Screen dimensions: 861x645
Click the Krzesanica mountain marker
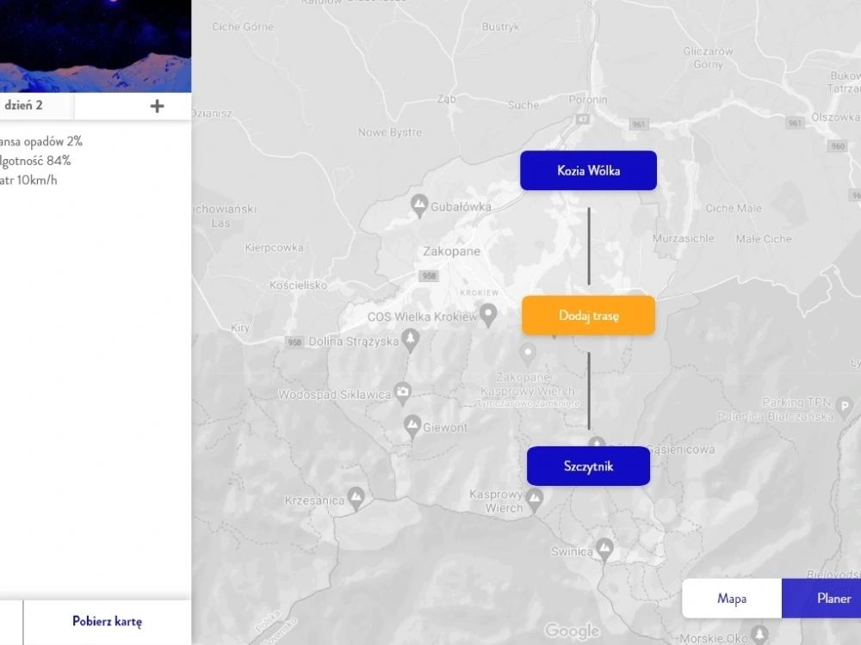click(x=356, y=499)
